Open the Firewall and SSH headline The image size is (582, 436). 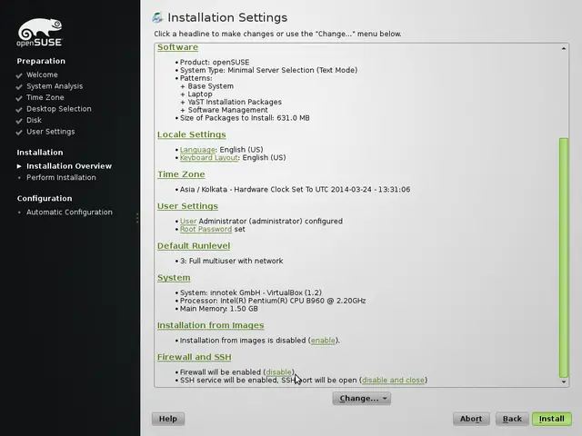pyautogui.click(x=194, y=357)
